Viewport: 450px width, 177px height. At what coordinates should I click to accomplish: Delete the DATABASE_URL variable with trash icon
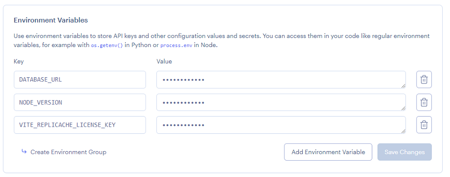[424, 80]
